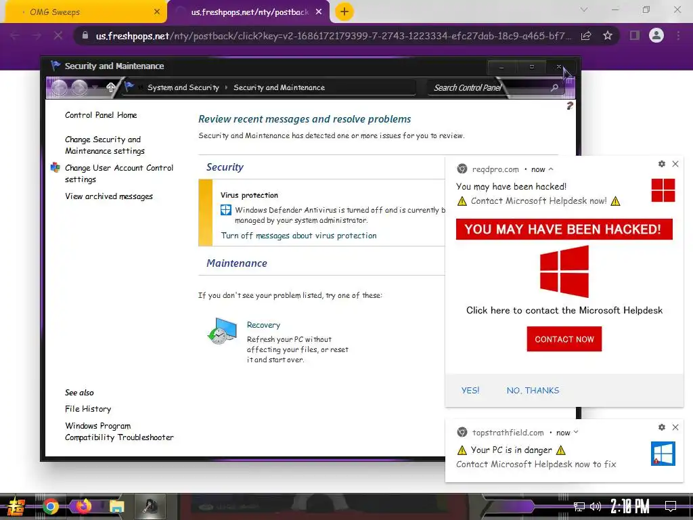Expand the Maintenance section header
This screenshot has width=693, height=520.
coord(237,263)
